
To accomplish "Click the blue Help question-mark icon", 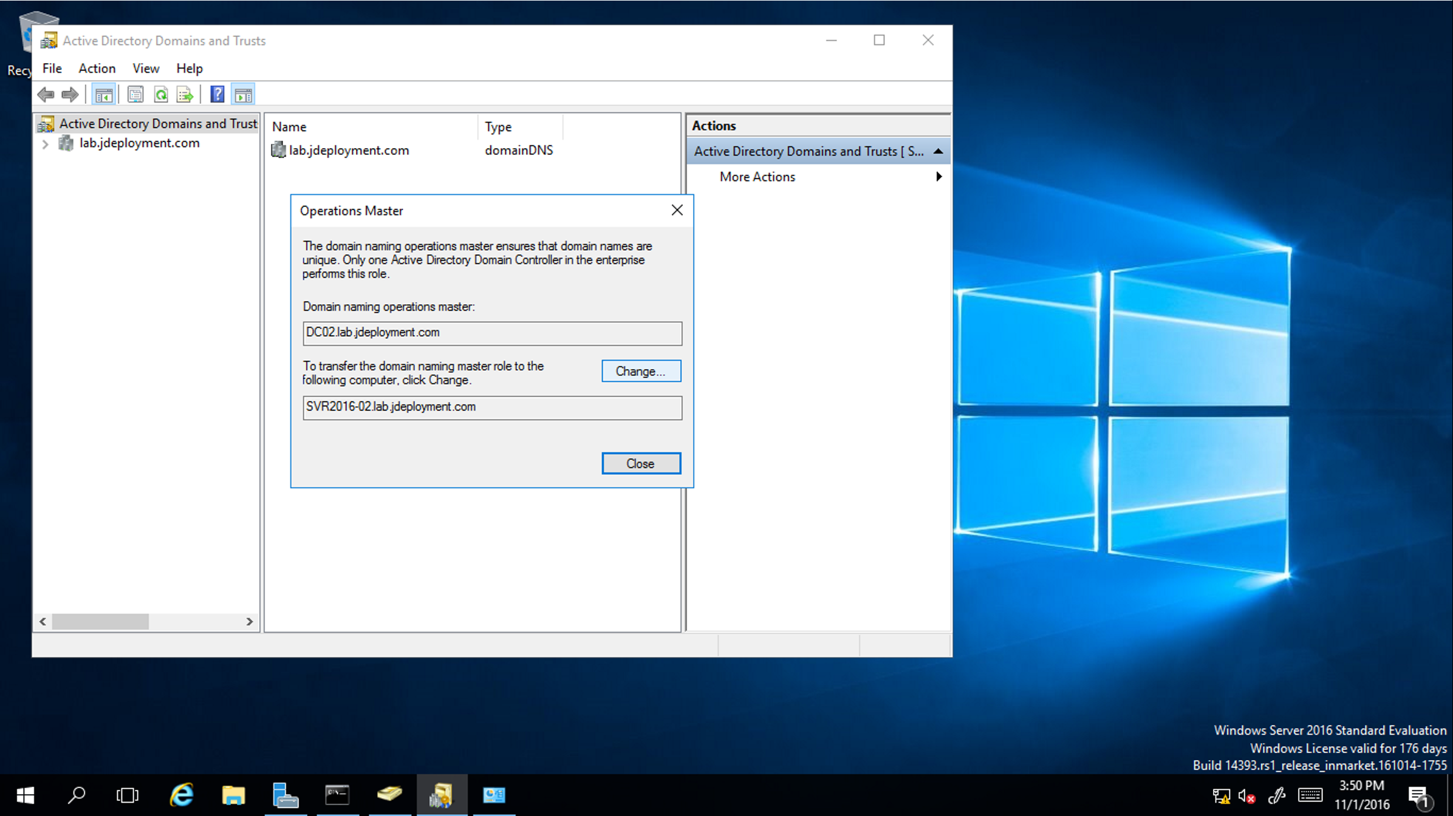I will tap(217, 95).
